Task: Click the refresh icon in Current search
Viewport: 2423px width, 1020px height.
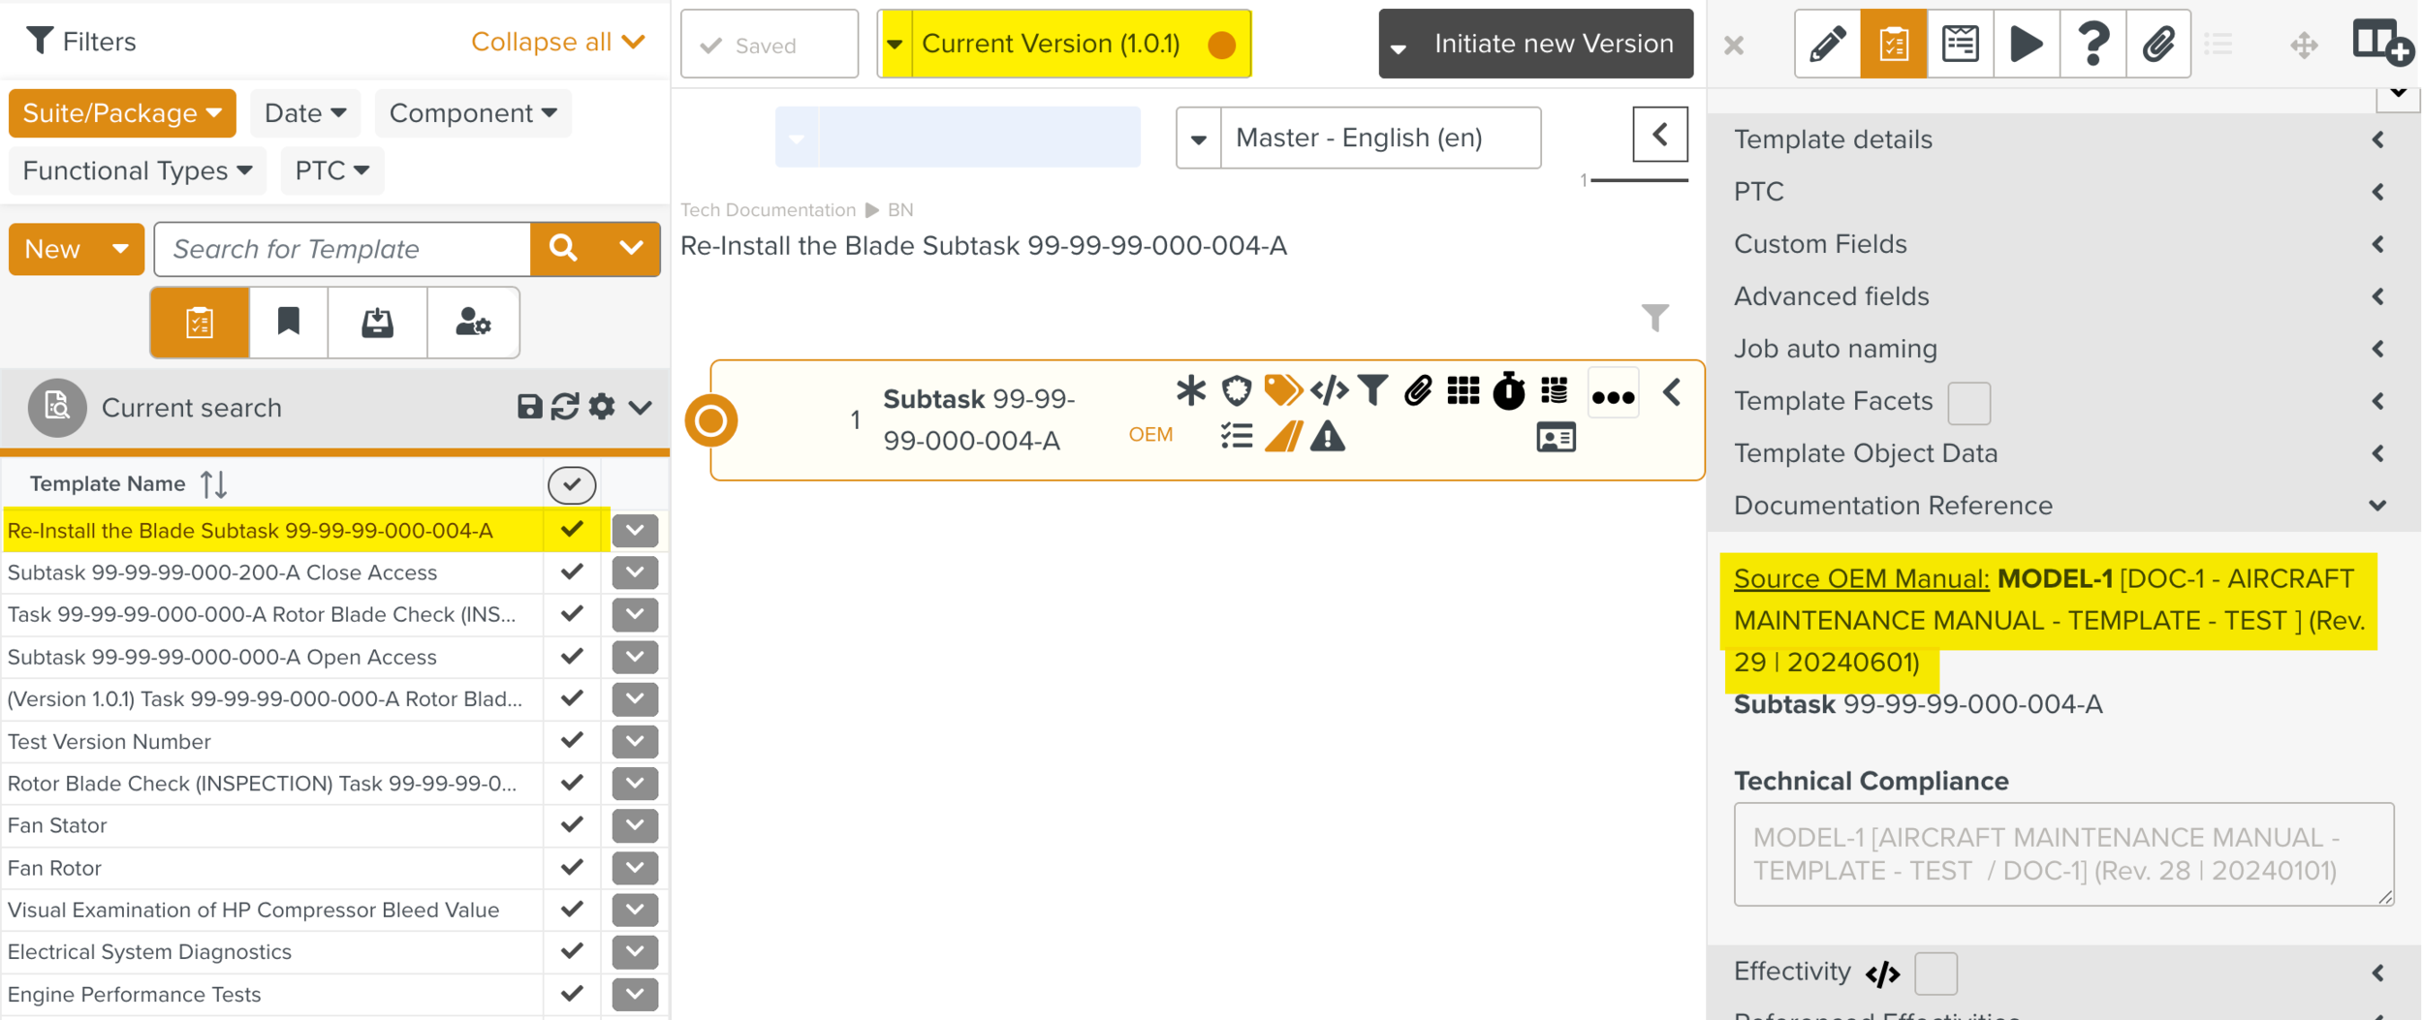Action: pos(565,407)
